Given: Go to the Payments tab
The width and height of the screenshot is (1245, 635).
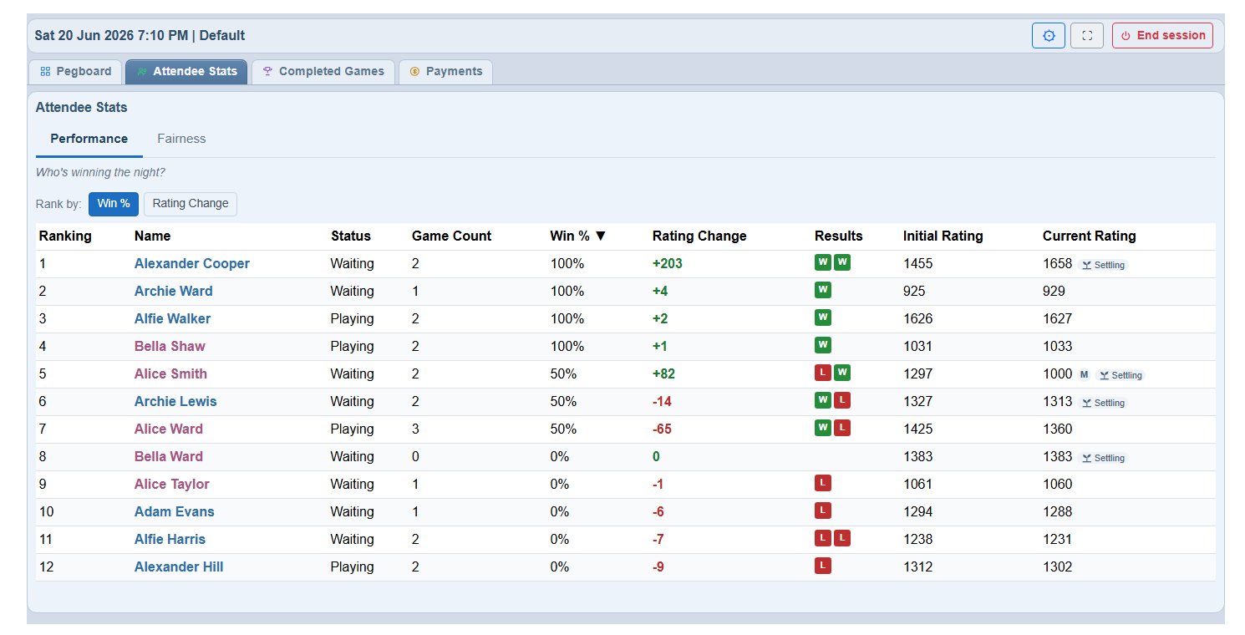Looking at the screenshot, I should [x=445, y=72].
